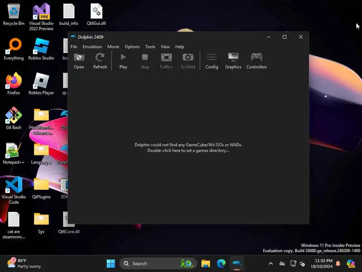The height and width of the screenshot is (272, 362).
Task: Toggle fullscreen with the FullScr icon
Action: 166,61
